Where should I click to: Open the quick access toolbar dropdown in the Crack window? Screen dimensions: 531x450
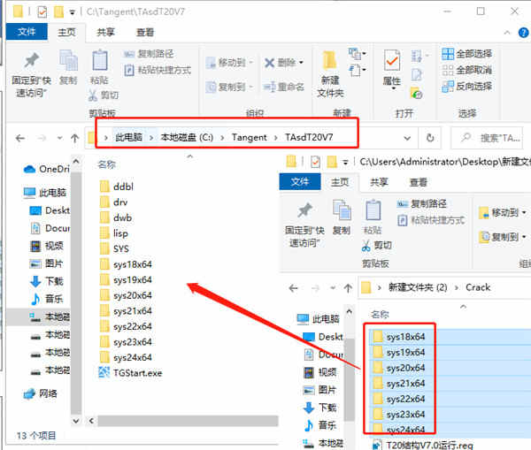[x=345, y=163]
